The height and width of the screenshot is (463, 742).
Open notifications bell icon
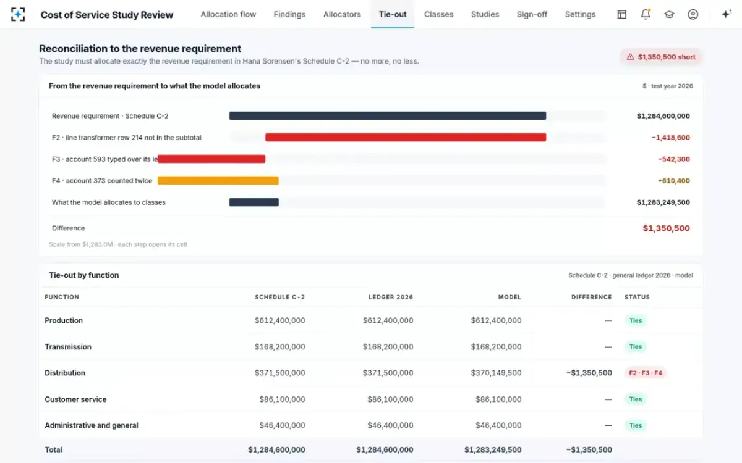[x=646, y=14]
